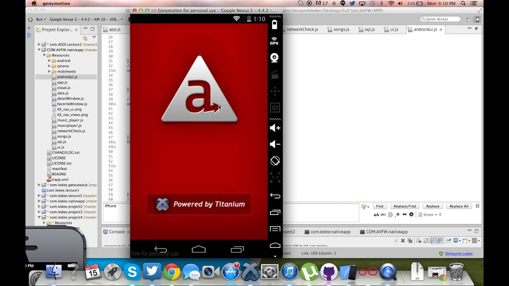Screen dimensions: 509x286
Task: Click the Genymotion battery widget icon
Action: (274, 25)
